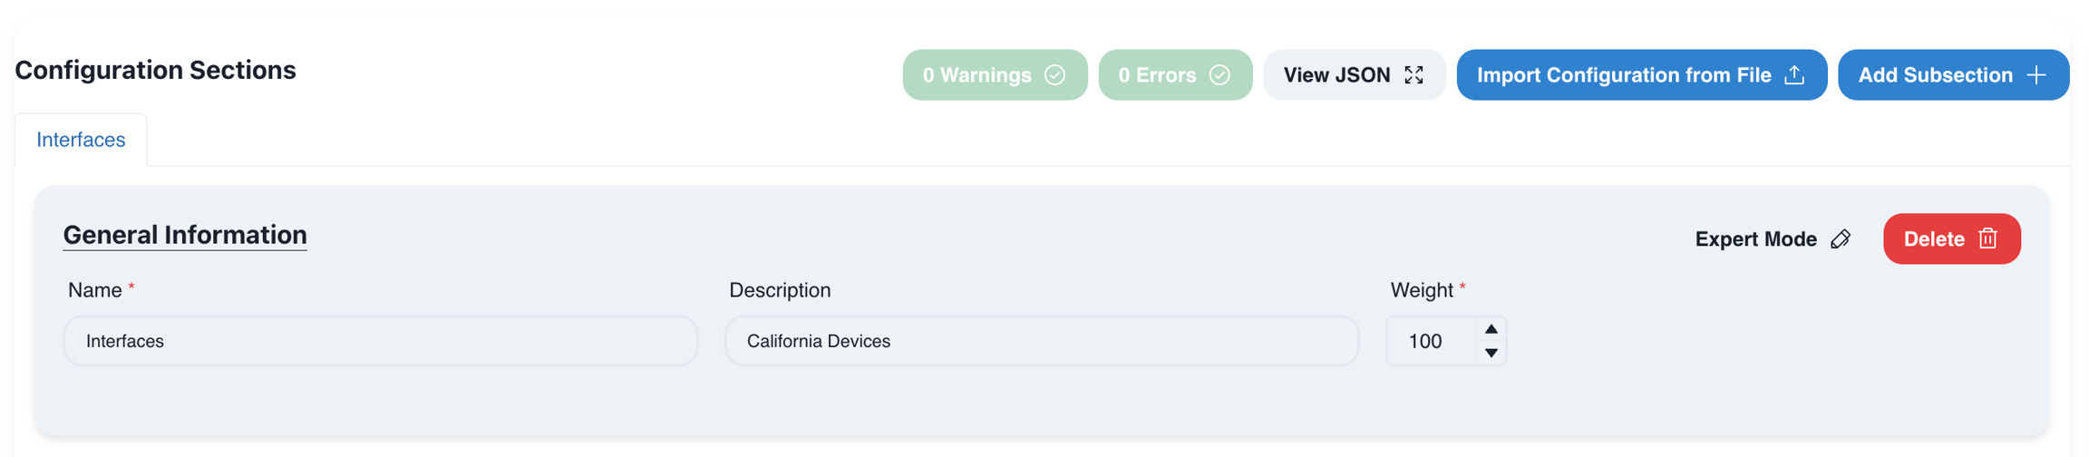
Task: Focus the Name field containing Interfaces
Action: pyautogui.click(x=381, y=341)
